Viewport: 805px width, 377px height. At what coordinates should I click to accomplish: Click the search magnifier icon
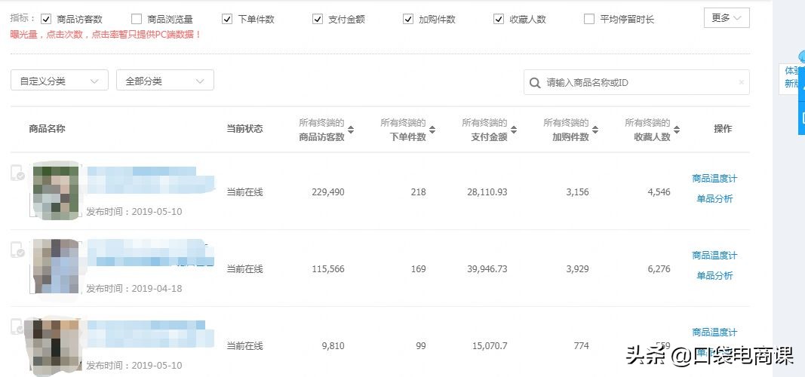click(534, 83)
